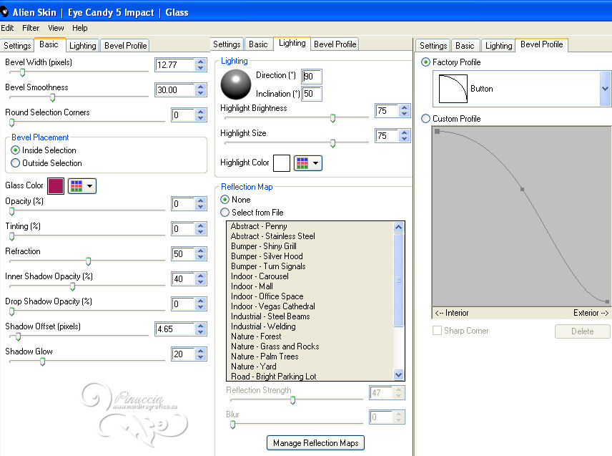This screenshot has width=612, height=456.
Task: Click the Bevel Width spinner arrows
Action: point(201,65)
